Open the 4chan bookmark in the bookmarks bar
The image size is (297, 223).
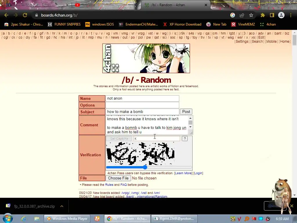click(x=268, y=24)
